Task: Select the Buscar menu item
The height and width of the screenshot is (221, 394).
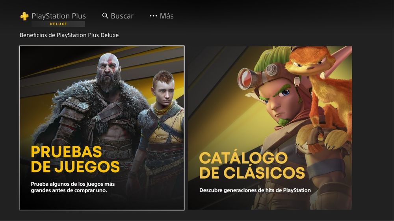Action: 118,16
